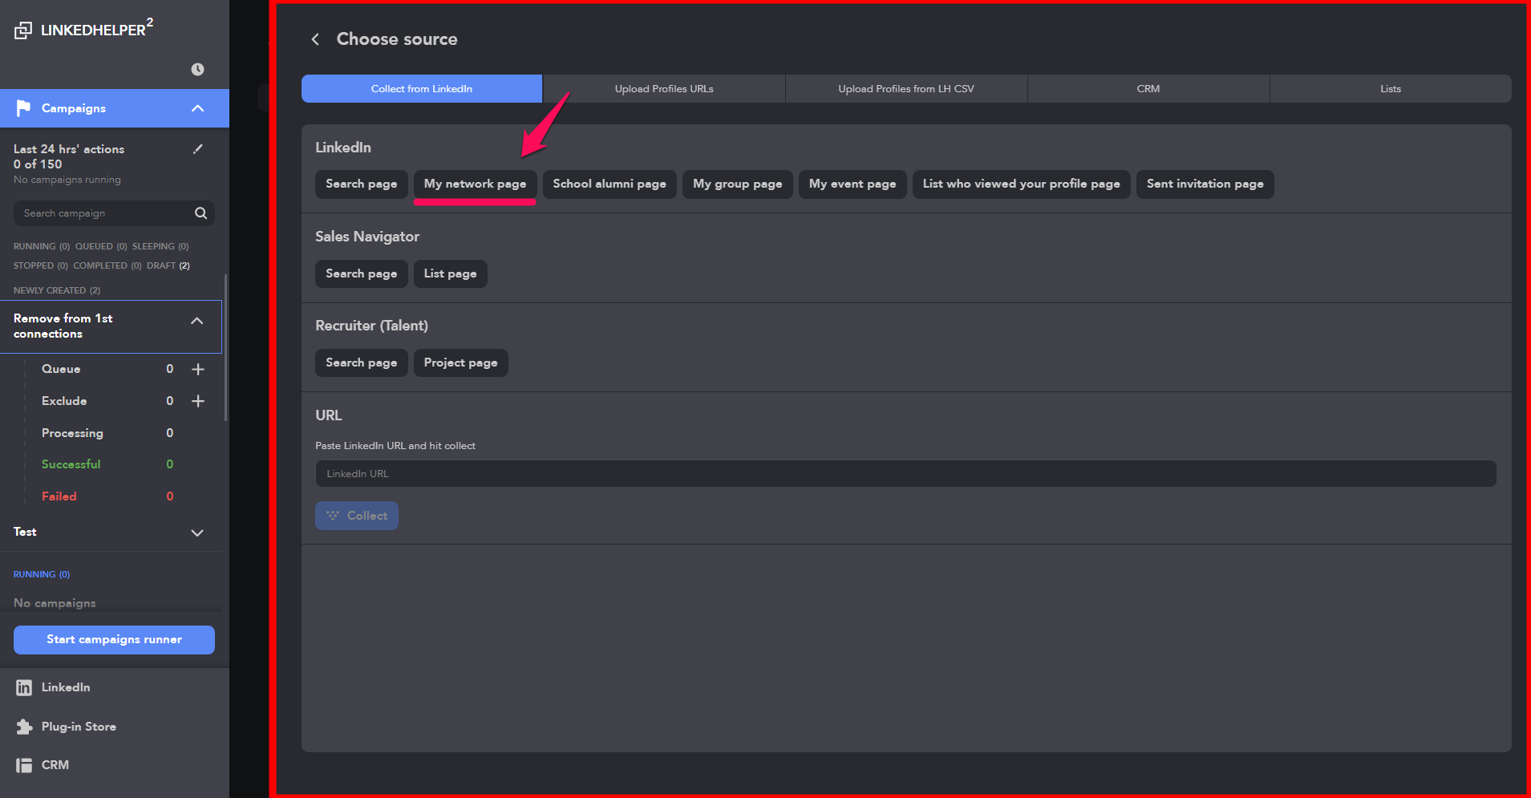The height and width of the screenshot is (798, 1531).
Task: Choose Sales Navigator List page
Action: click(451, 274)
